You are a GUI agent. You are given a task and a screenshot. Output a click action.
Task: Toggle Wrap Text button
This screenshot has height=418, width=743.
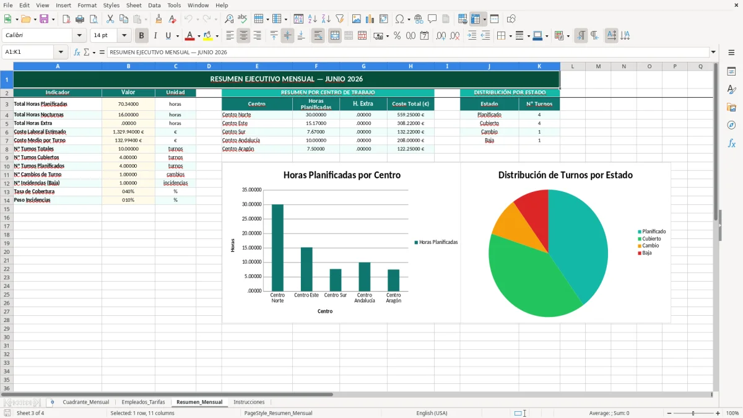tap(318, 36)
